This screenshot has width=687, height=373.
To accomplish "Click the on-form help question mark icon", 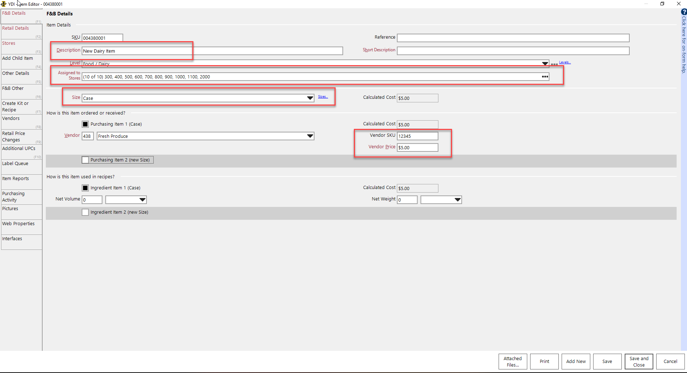I will [x=684, y=12].
